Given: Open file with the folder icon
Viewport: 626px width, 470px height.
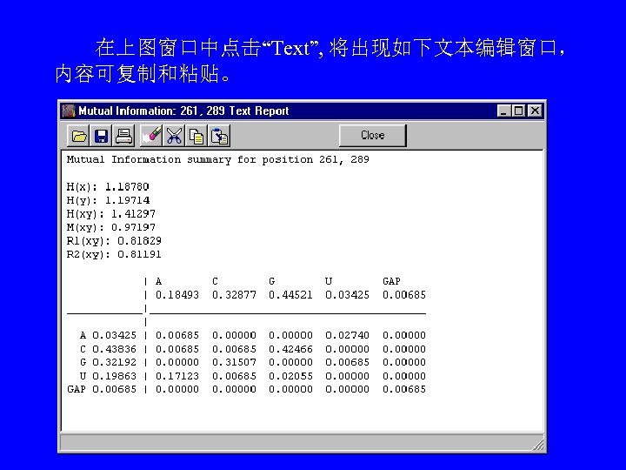Looking at the screenshot, I should [78, 136].
